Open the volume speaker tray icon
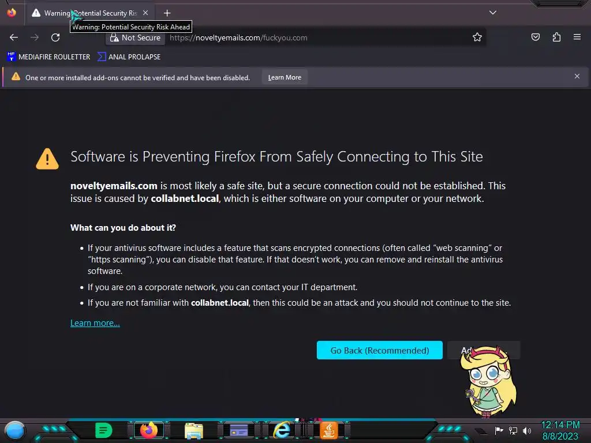This screenshot has width=591, height=443. point(527,430)
